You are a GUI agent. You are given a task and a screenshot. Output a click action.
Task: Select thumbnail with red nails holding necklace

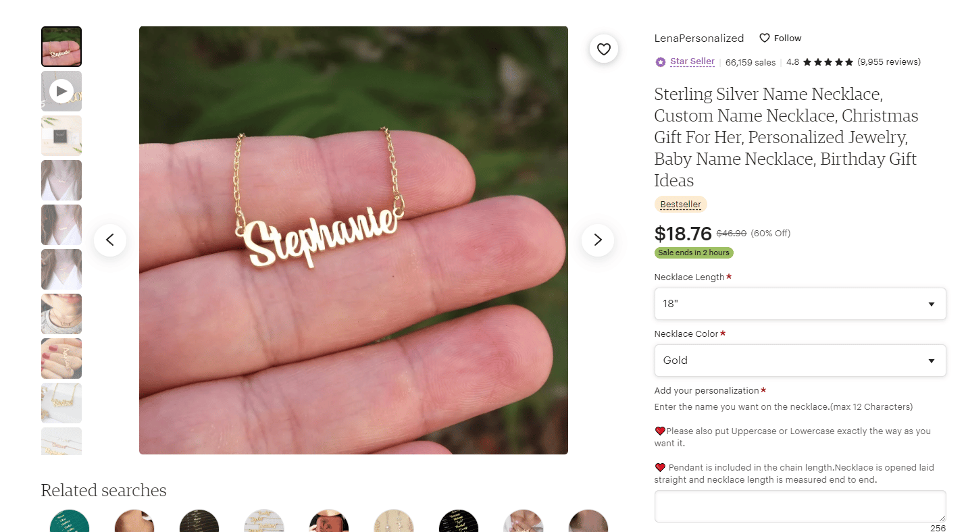click(x=61, y=358)
